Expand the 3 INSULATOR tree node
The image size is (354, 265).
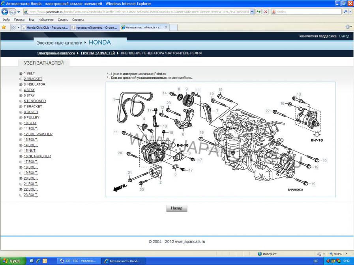(21, 85)
